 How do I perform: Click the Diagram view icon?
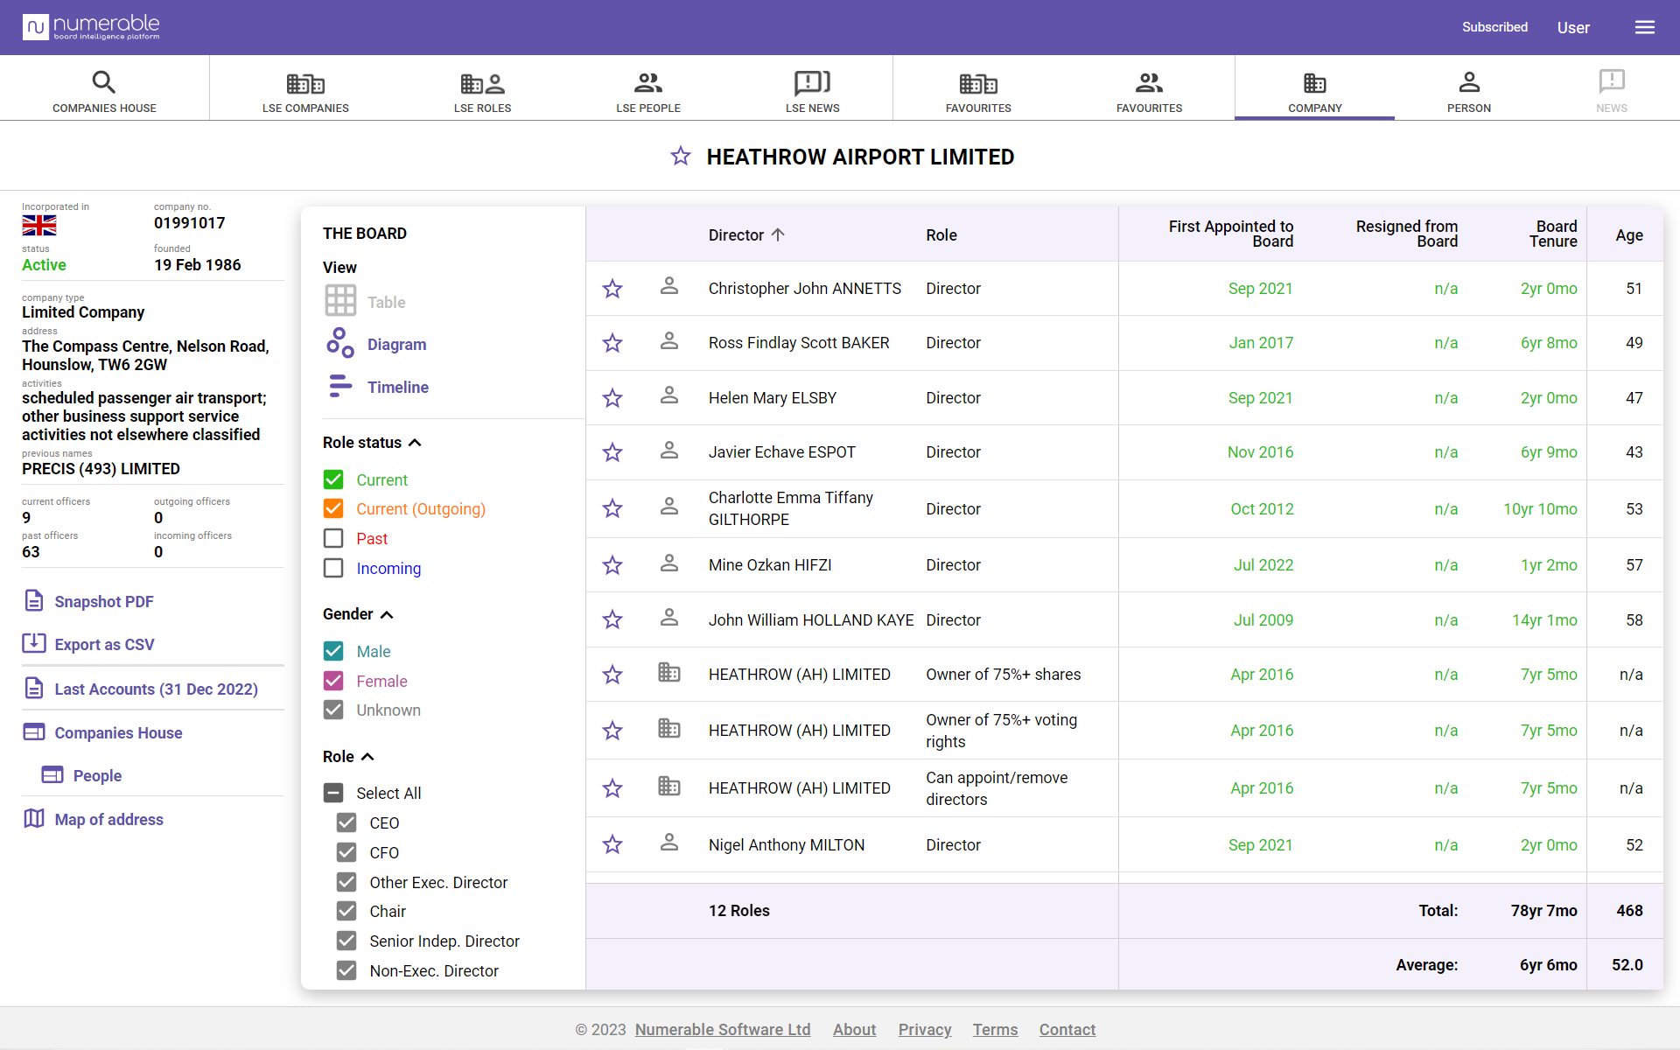tap(340, 343)
